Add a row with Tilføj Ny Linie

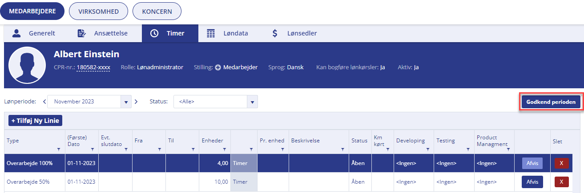(x=36, y=120)
